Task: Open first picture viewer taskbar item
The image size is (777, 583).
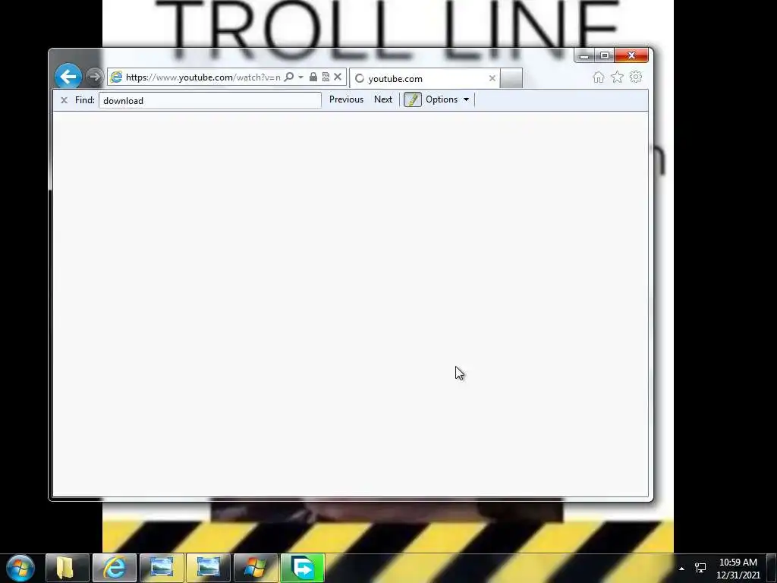Action: pos(162,568)
